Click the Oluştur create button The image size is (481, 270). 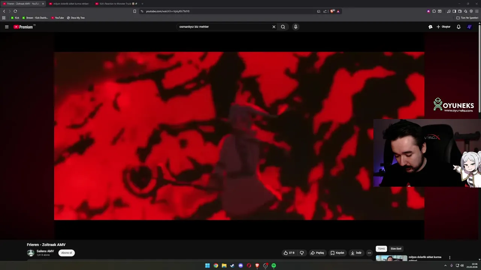coord(443,27)
